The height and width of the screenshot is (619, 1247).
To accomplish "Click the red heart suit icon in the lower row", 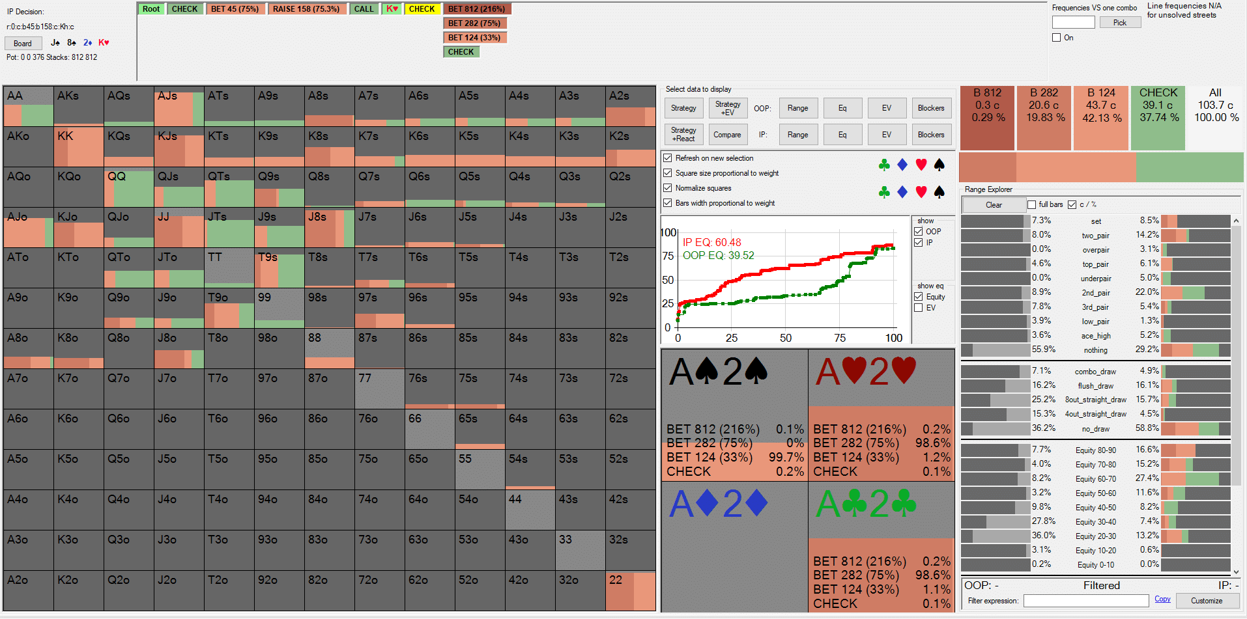I will pyautogui.click(x=921, y=192).
